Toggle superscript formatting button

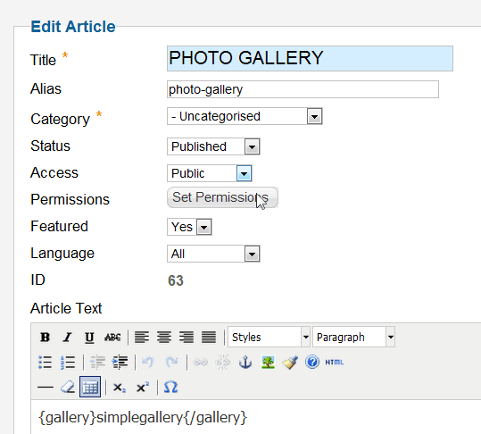pos(143,388)
